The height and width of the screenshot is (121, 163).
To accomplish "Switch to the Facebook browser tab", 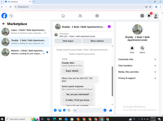I will click(17, 2).
